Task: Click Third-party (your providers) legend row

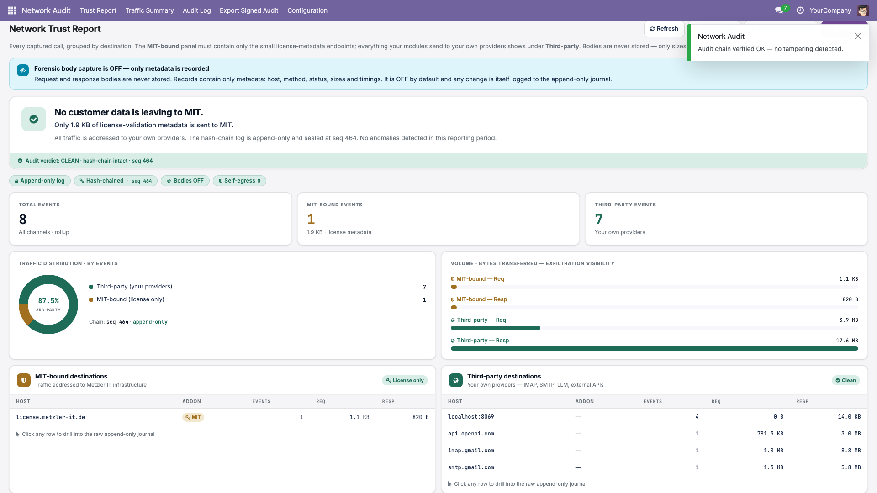Action: click(258, 287)
